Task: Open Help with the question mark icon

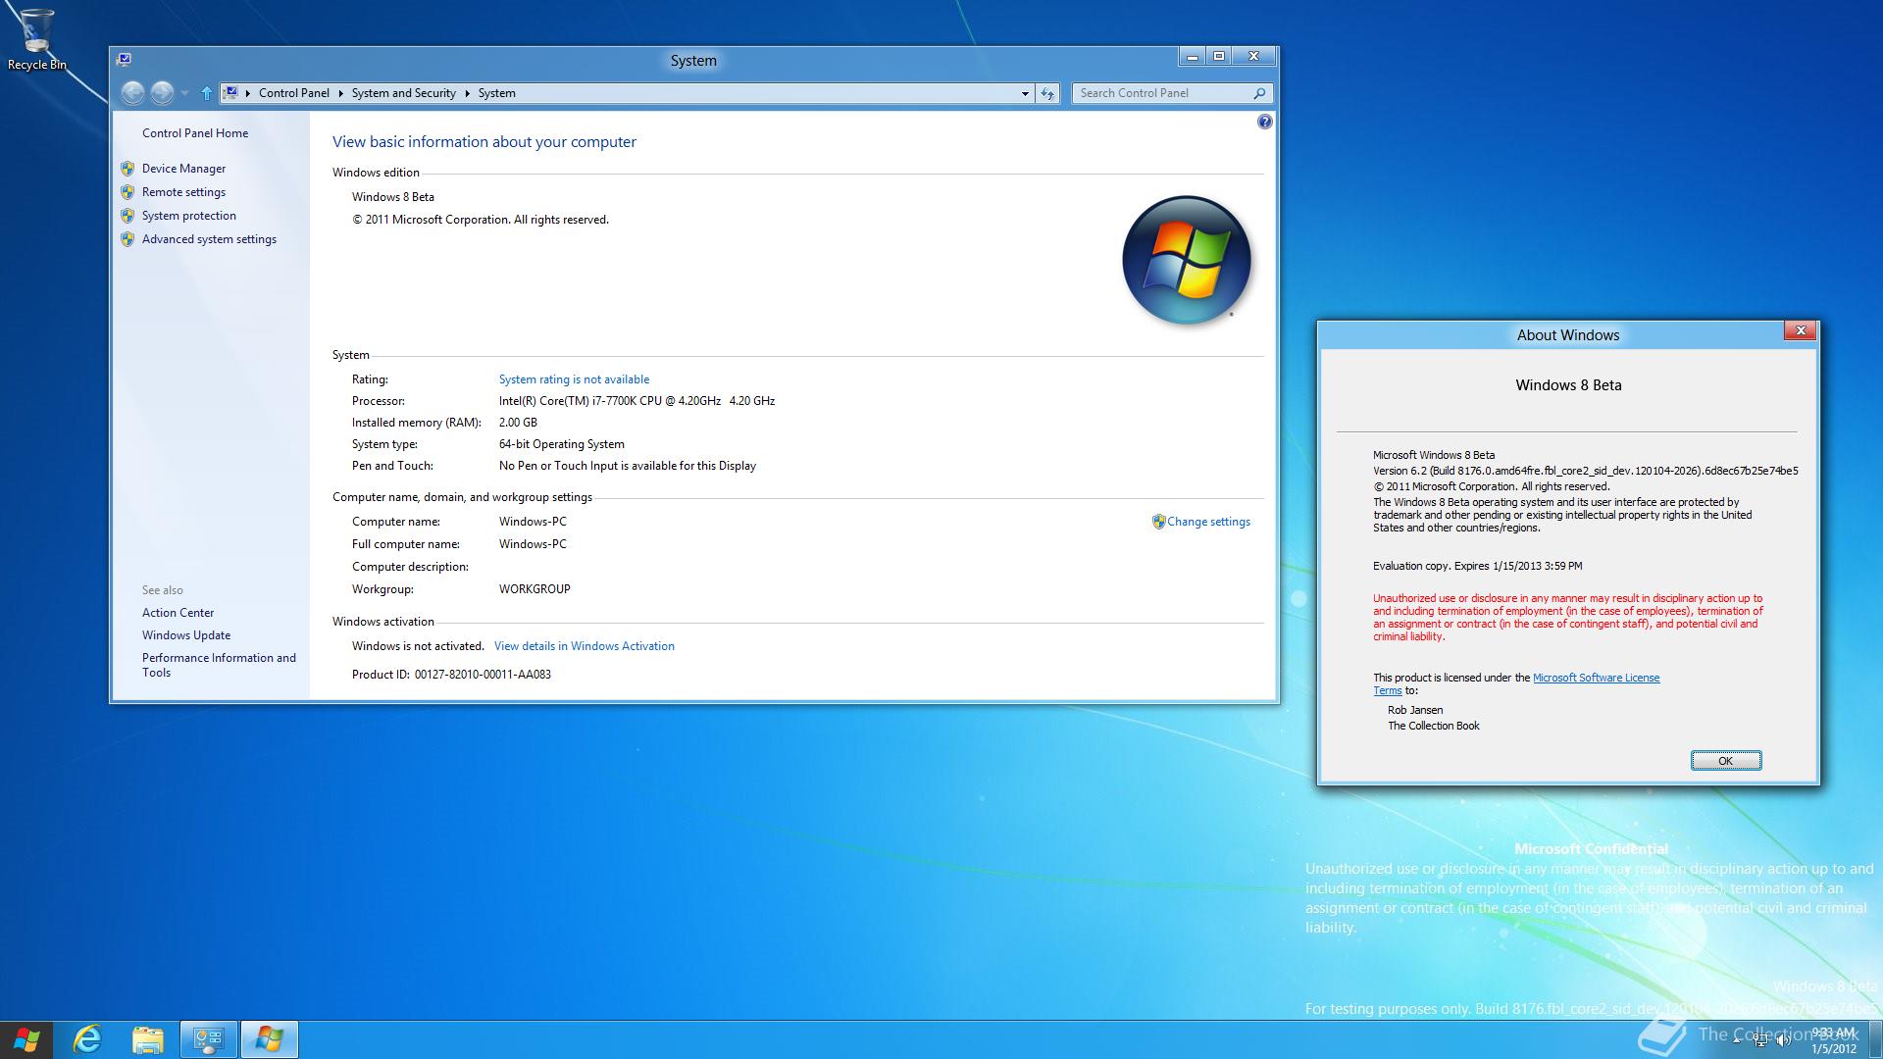Action: 1264,122
